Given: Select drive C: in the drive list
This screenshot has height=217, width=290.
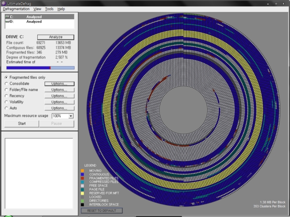Looking at the screenshot, I should (40, 17).
